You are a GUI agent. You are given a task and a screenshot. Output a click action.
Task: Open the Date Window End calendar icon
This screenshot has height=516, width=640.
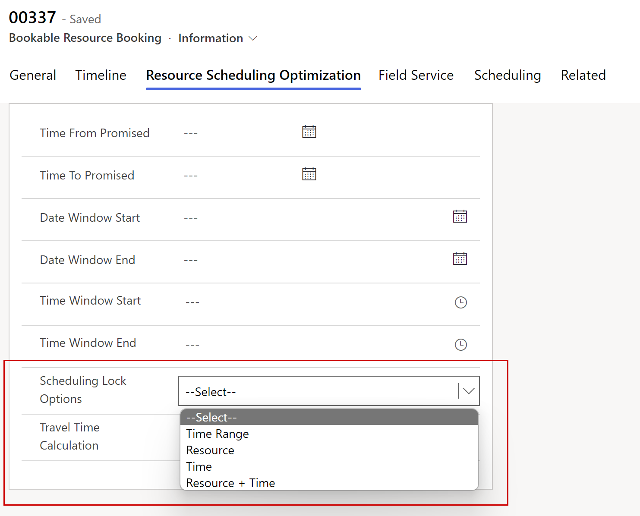460,258
